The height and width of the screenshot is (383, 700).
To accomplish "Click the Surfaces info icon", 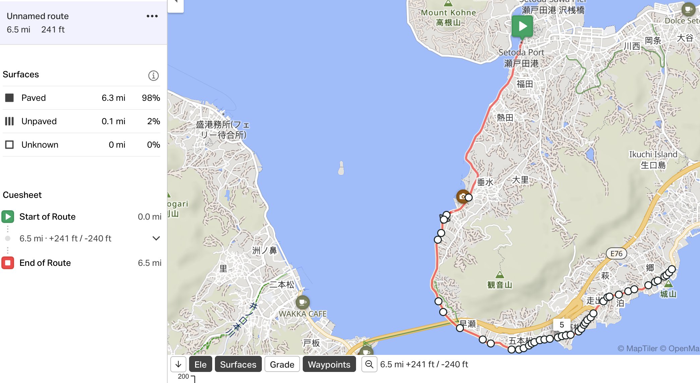I will pyautogui.click(x=153, y=76).
